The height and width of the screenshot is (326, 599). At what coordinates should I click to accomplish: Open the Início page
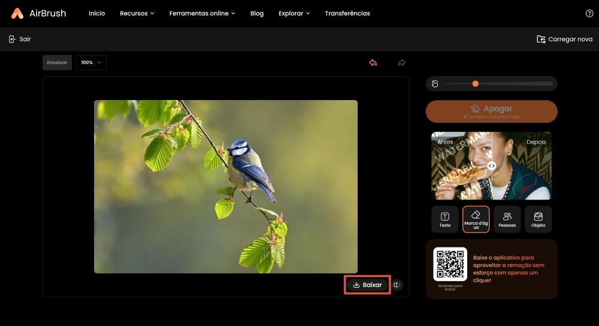(96, 13)
